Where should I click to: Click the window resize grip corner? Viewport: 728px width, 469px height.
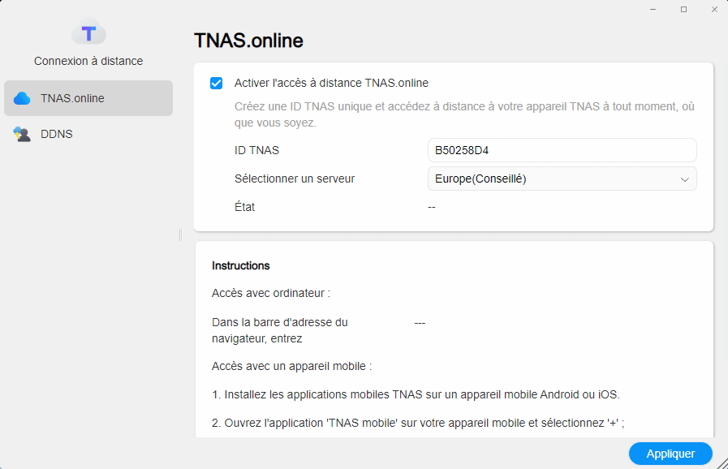(722, 463)
